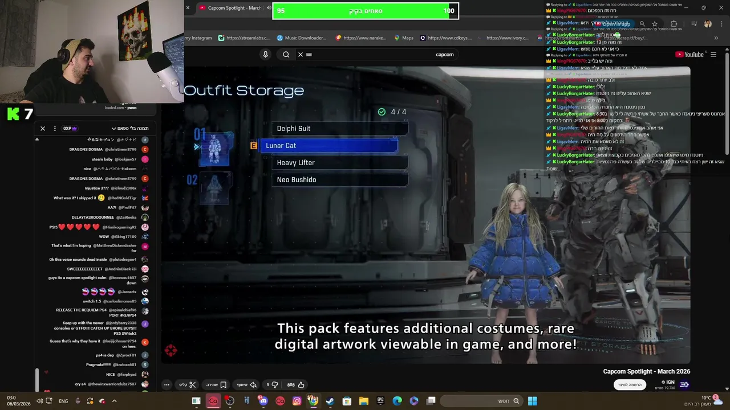Mute the tab via its speaker icon
This screenshot has width=730, height=410.
pyautogui.click(x=269, y=8)
